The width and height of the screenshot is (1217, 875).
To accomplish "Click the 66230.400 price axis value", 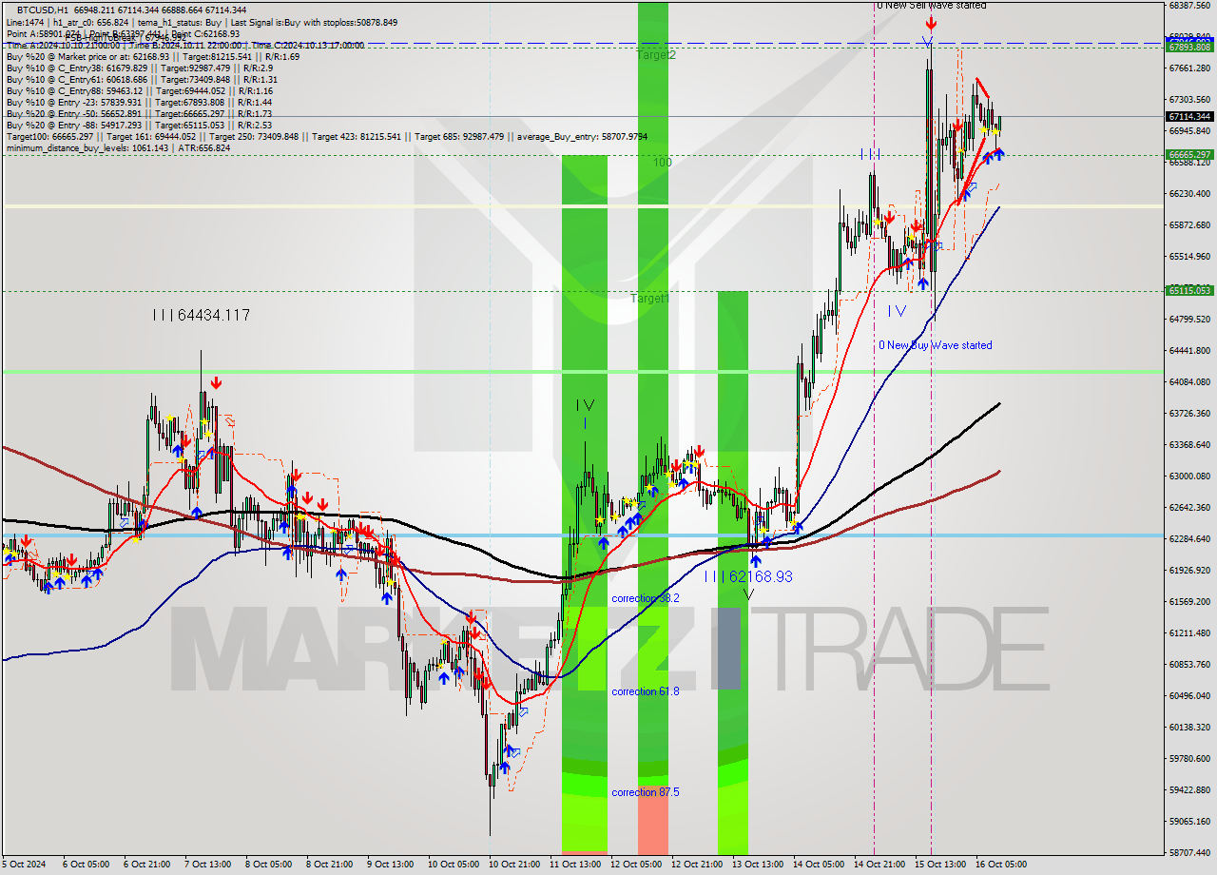I will (x=1189, y=193).
